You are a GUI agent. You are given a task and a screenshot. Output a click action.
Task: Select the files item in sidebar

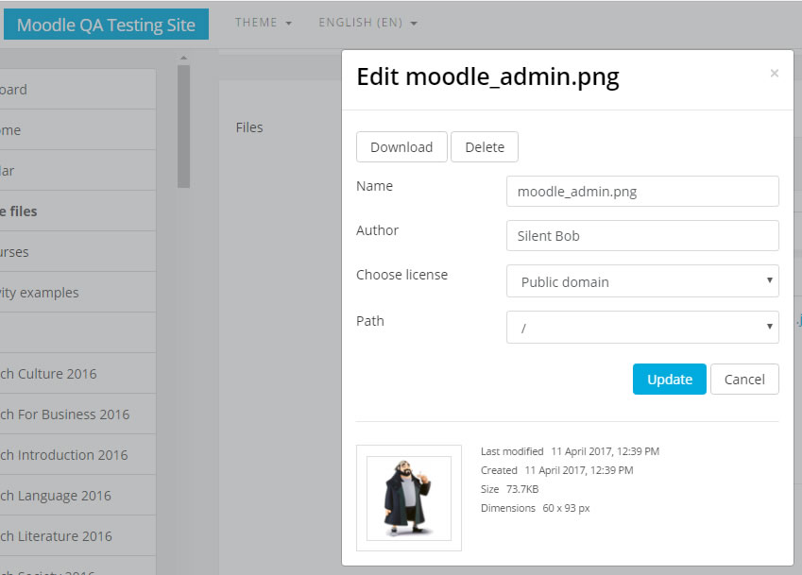[77, 211]
